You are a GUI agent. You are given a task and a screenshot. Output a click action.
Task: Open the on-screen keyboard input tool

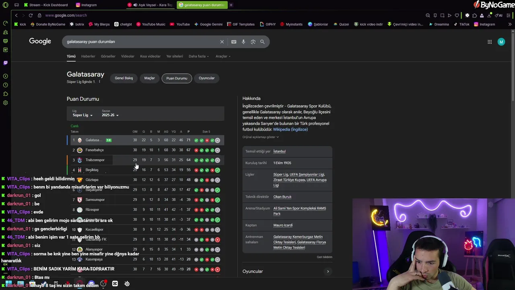234,41
